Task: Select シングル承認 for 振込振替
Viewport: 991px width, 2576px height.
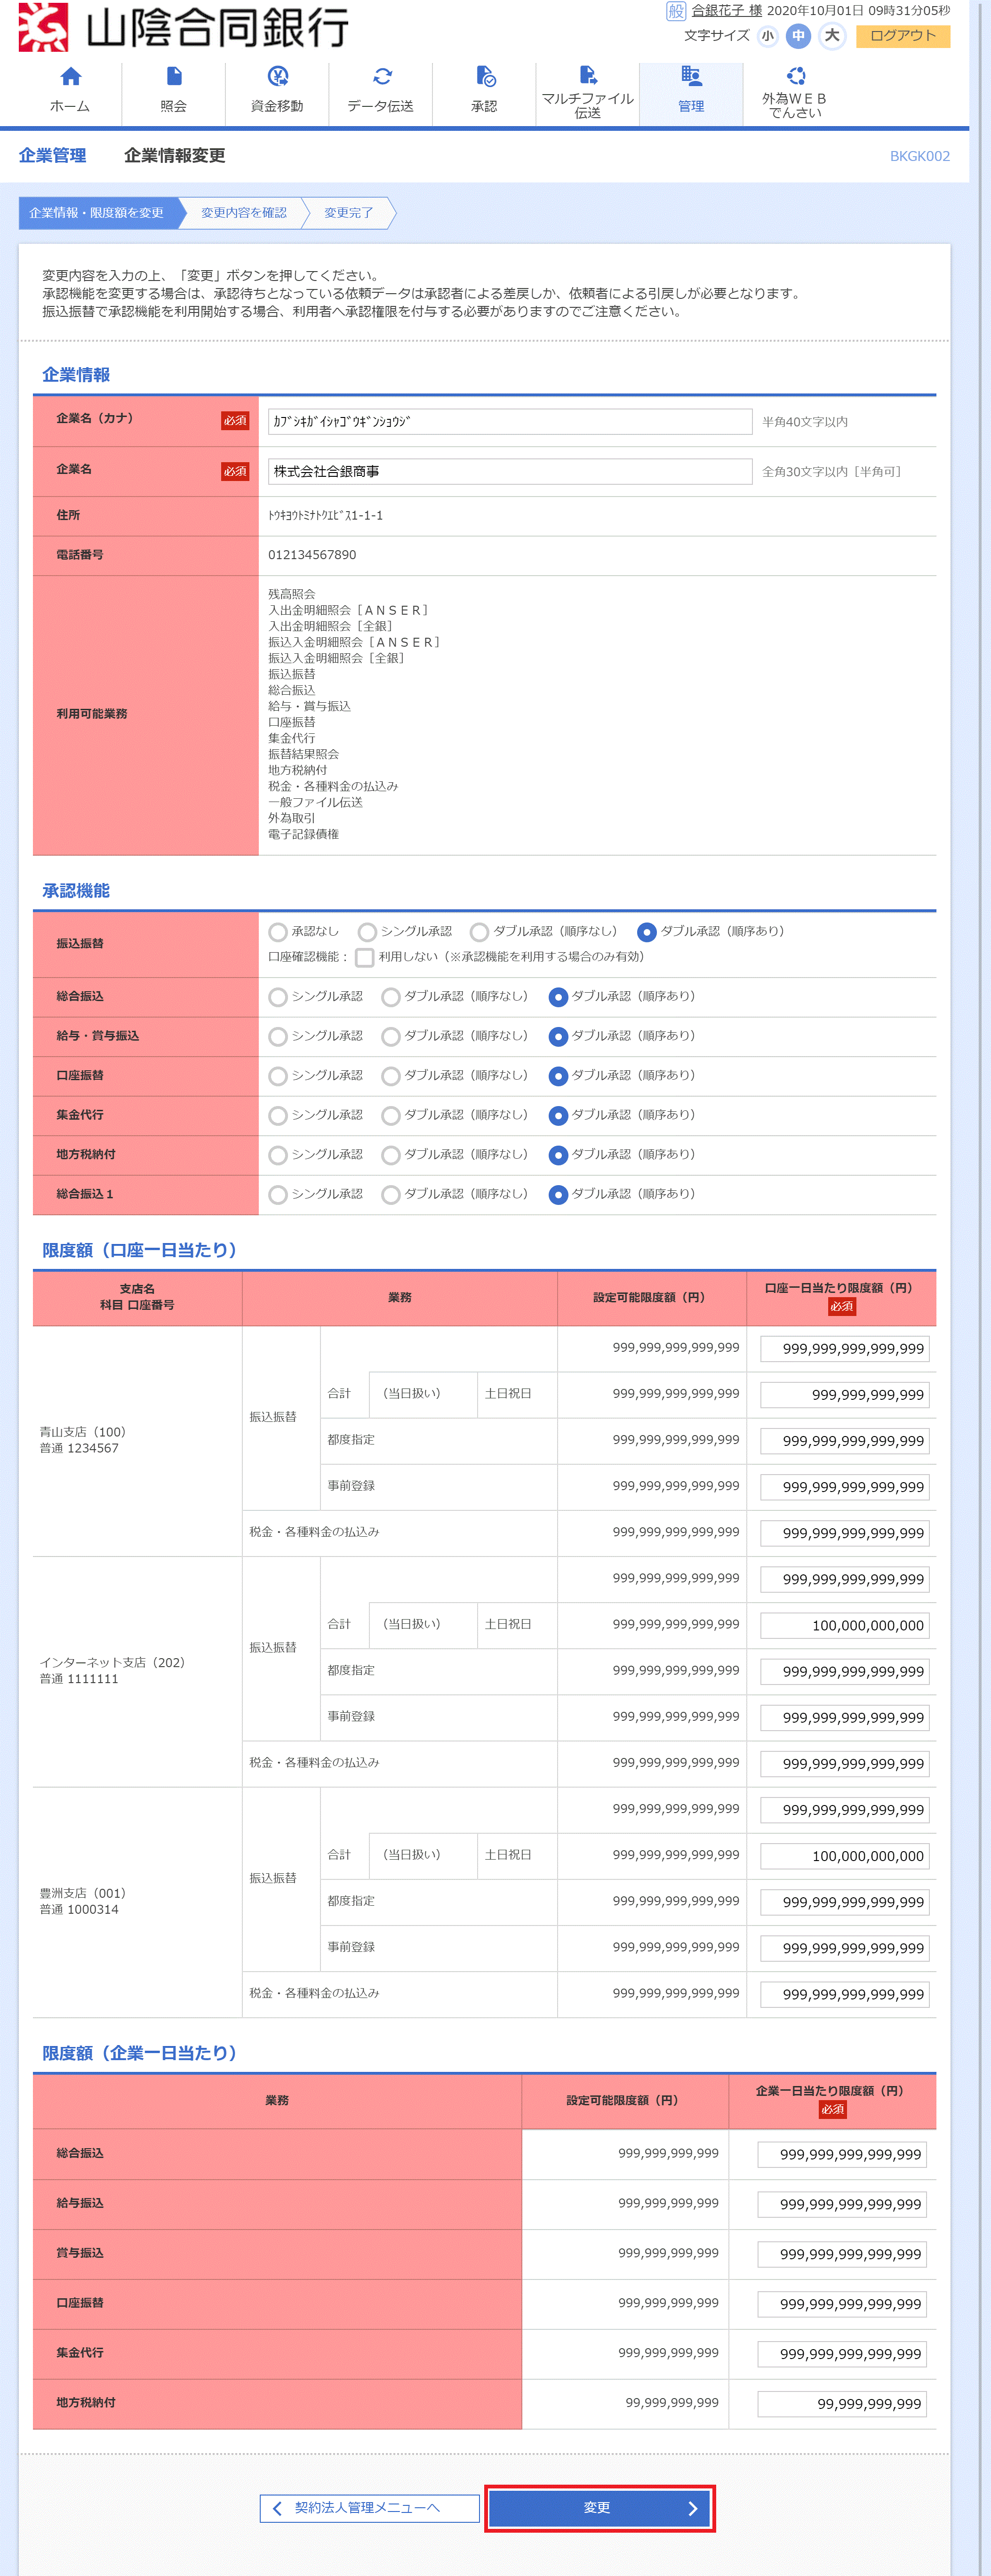Action: [x=367, y=932]
